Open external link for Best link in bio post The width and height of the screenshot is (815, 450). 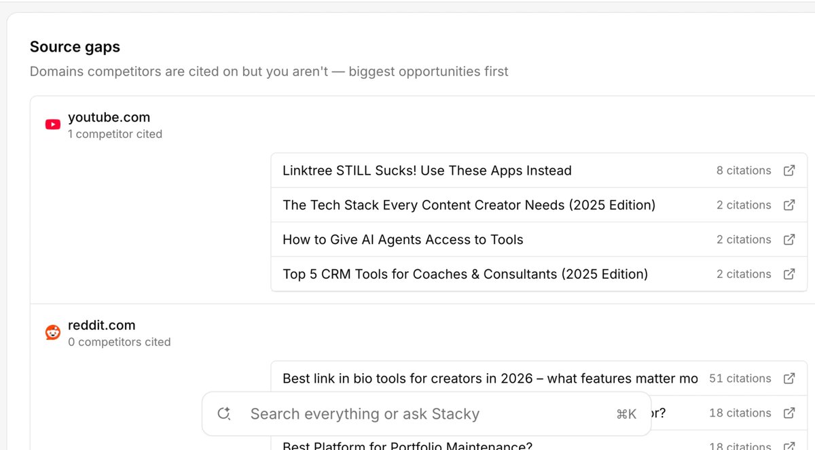pyautogui.click(x=789, y=379)
